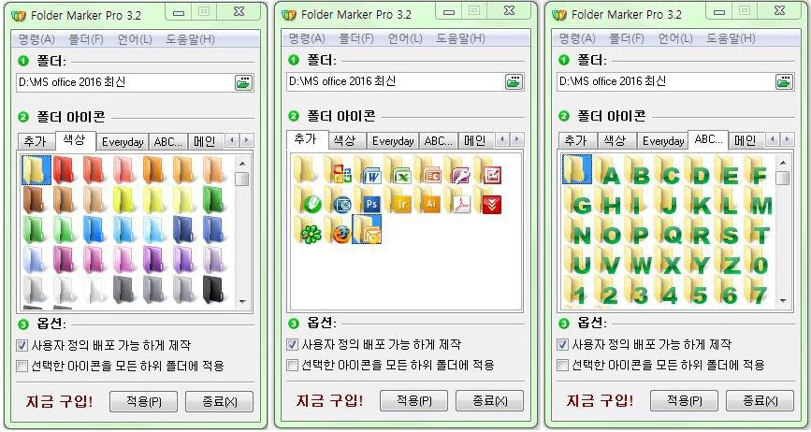The image size is (811, 432).
Task: Enable 모든 하위 폴더에 적용 in the alphabet-folders window
Action: [562, 366]
